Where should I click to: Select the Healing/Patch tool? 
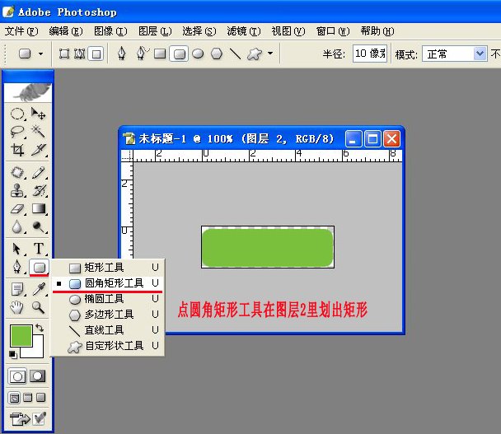(17, 172)
